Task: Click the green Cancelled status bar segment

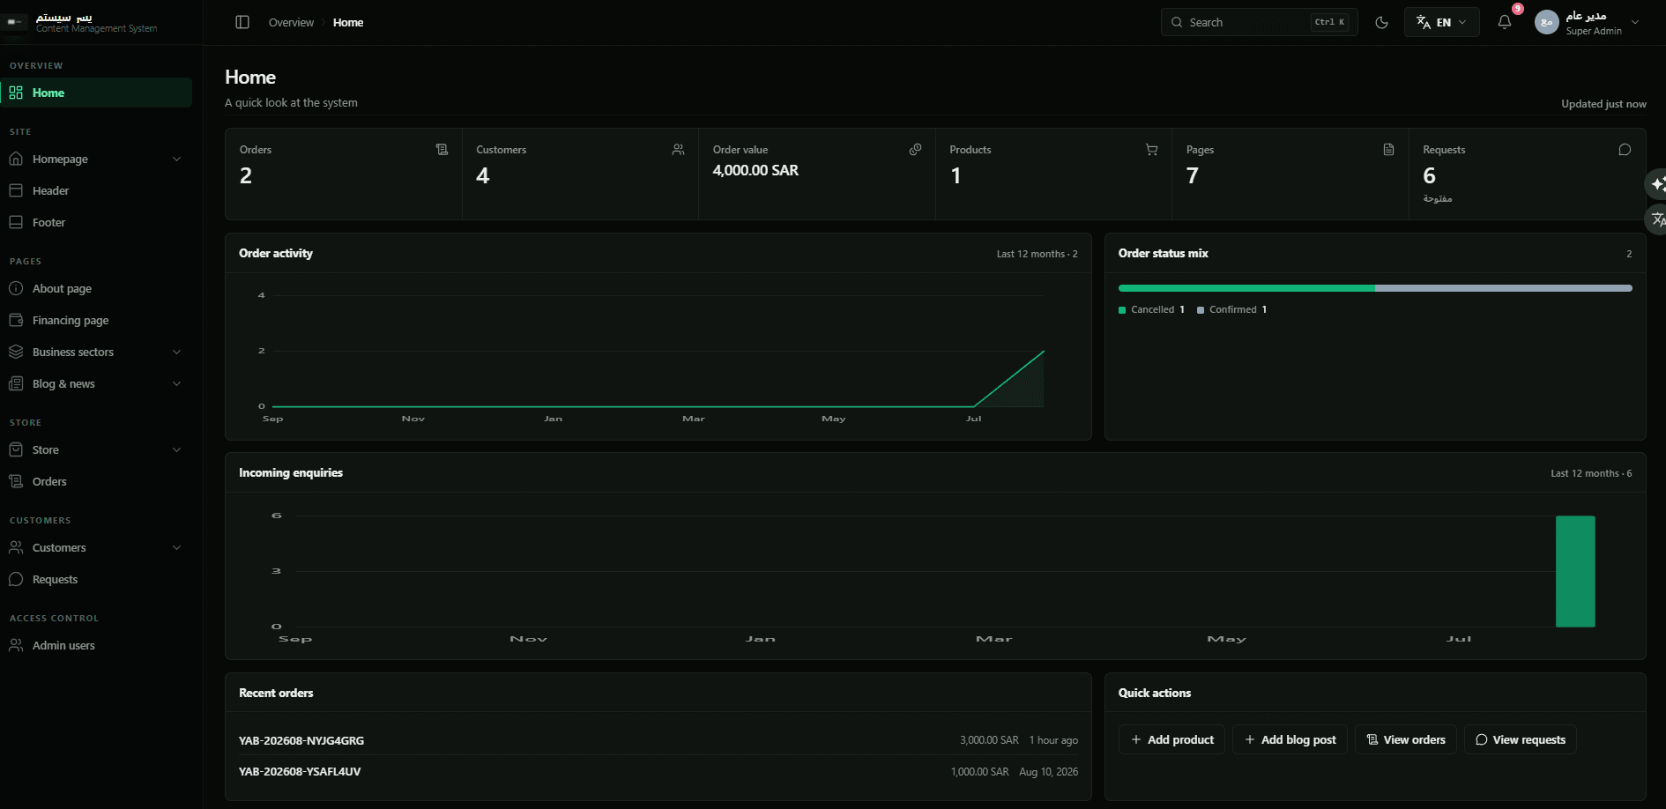Action: coord(1246,288)
